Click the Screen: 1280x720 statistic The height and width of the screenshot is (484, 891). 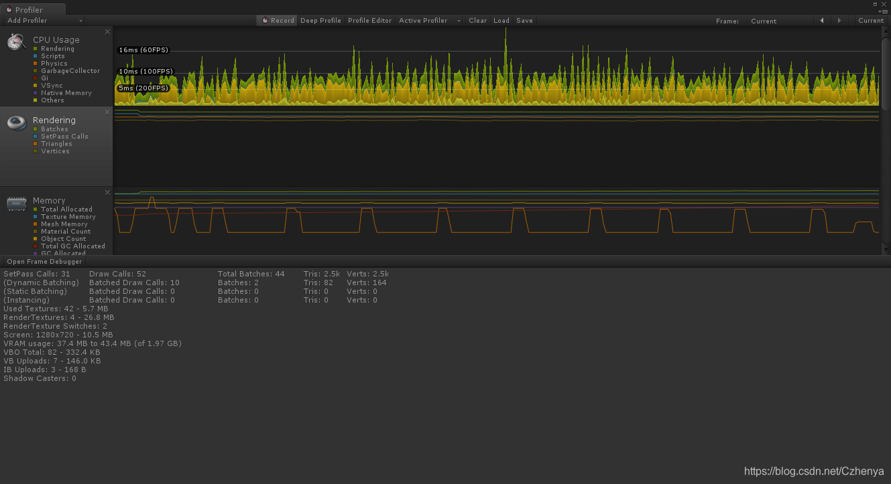[x=58, y=335]
